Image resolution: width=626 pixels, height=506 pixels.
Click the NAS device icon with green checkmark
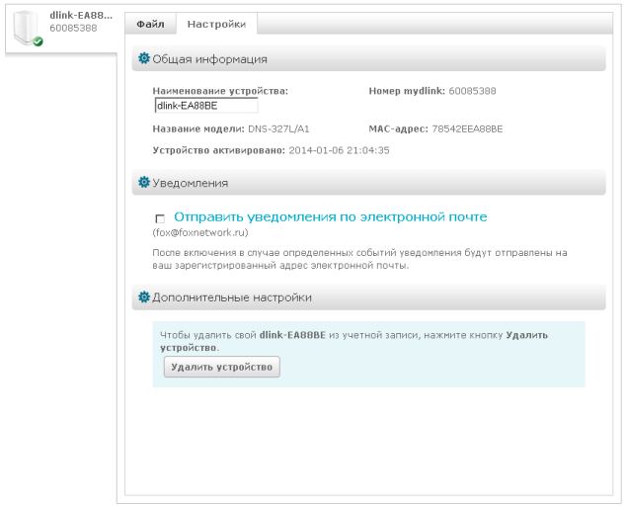coord(28,29)
